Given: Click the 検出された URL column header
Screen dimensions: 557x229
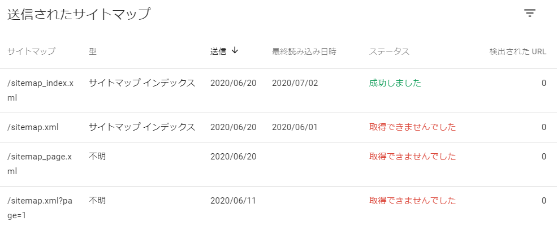Looking at the screenshot, I should click(517, 51).
